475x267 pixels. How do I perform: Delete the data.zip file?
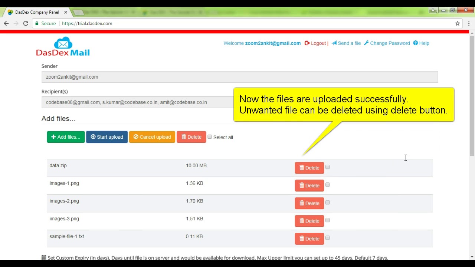tap(309, 168)
